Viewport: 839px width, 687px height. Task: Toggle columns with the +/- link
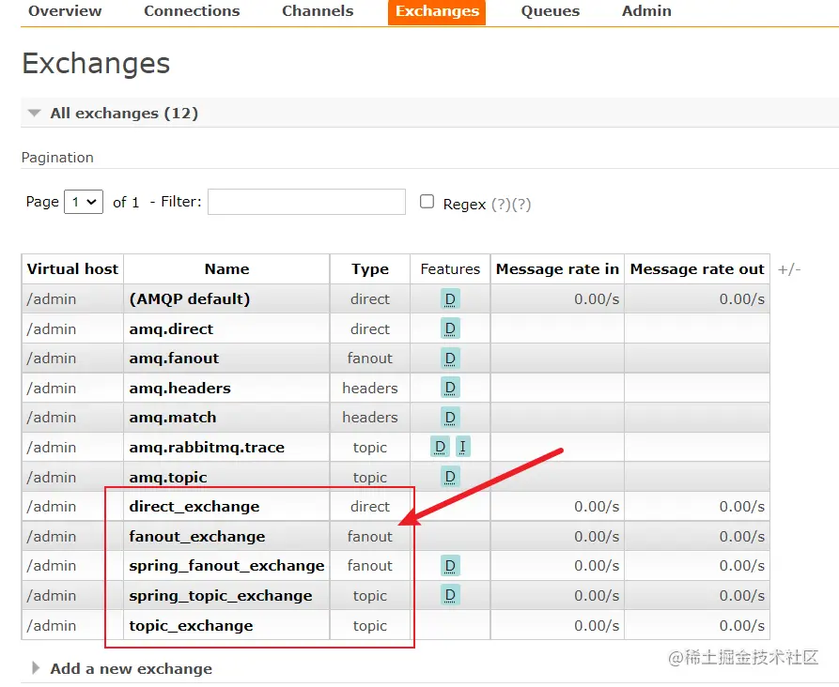[788, 269]
